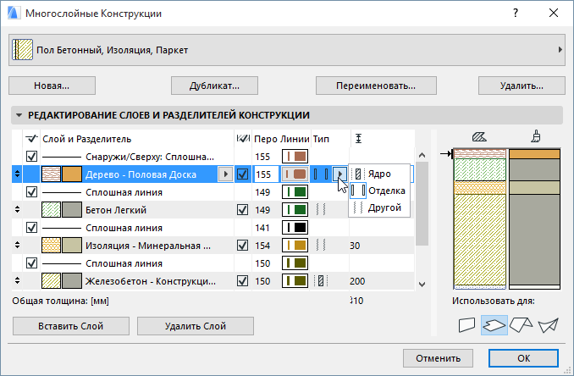Toggle the separator checkbox above Железобетон layer
Screen dimensions: 574x376
click(x=32, y=263)
